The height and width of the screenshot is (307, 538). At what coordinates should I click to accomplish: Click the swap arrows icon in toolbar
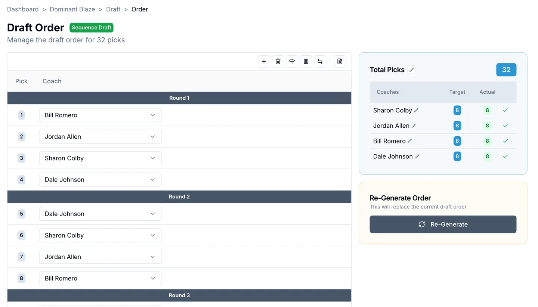click(320, 61)
